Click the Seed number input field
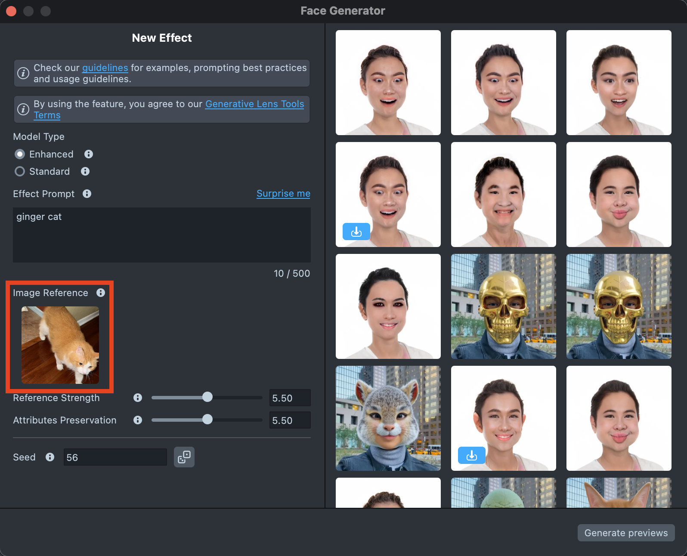This screenshot has height=556, width=687. [115, 457]
